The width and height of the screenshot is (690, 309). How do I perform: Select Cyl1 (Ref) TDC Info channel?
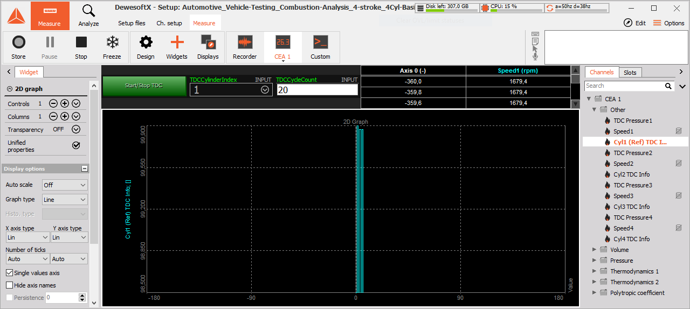[639, 142]
